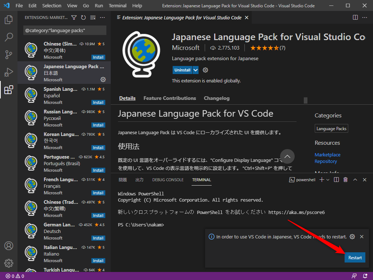Screen dimensions: 373x280
Task: Switch to the 問題 panel tab
Action: click(123, 180)
